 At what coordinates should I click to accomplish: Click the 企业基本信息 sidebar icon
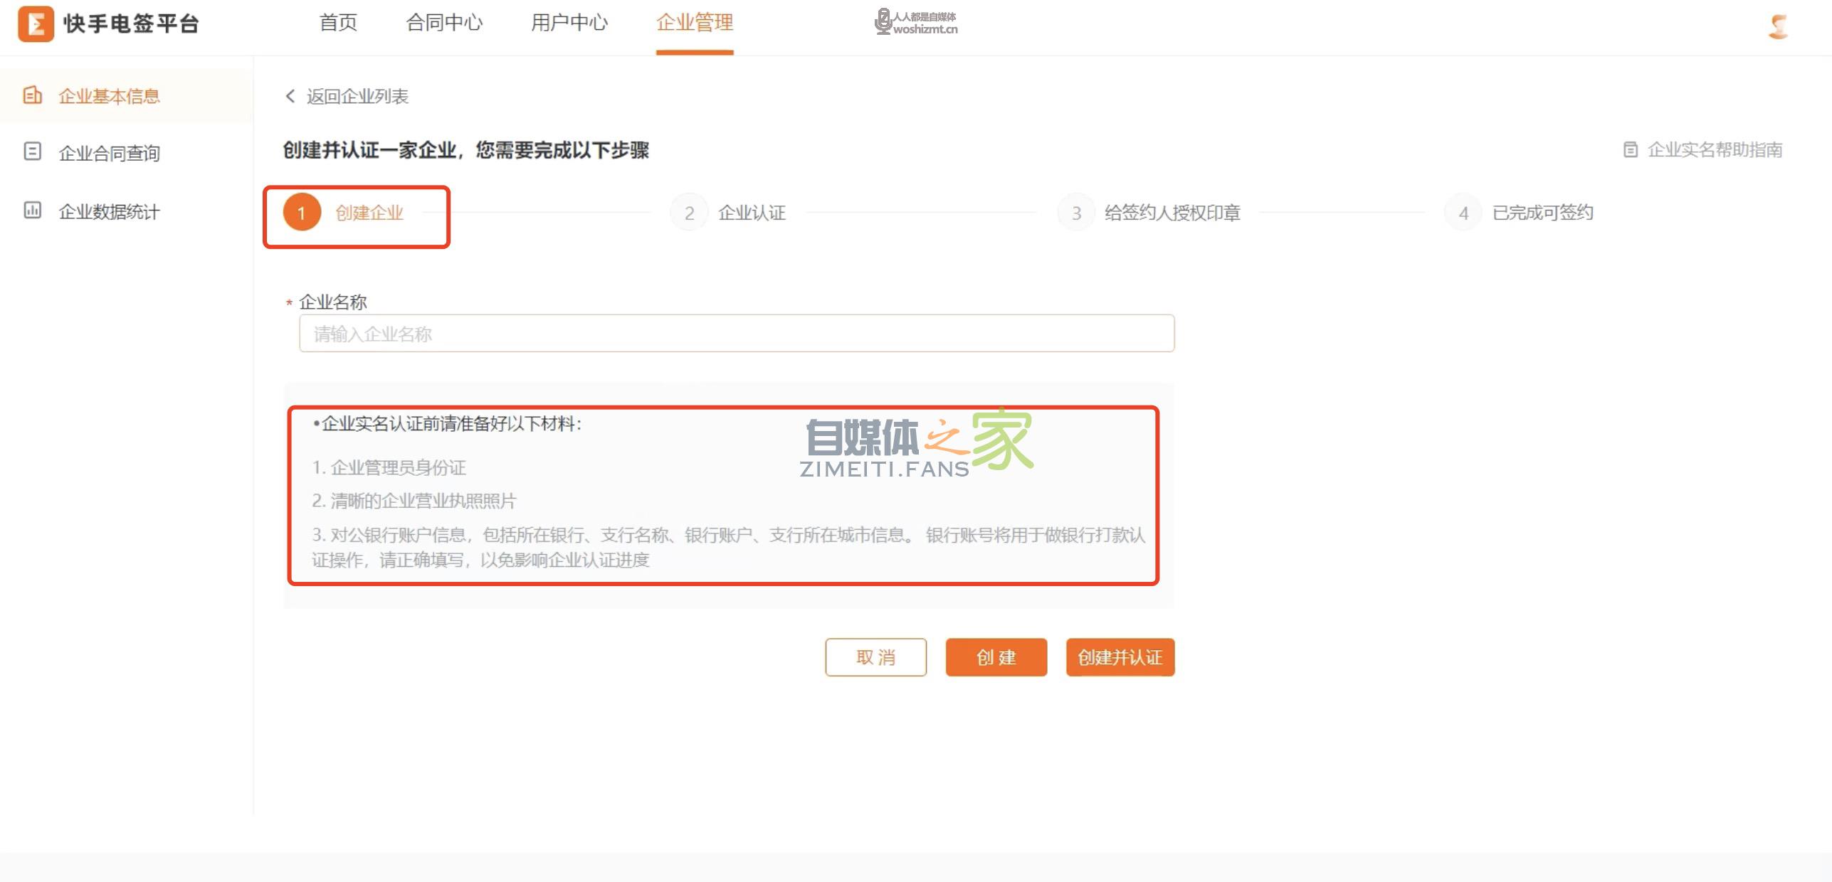click(x=32, y=95)
